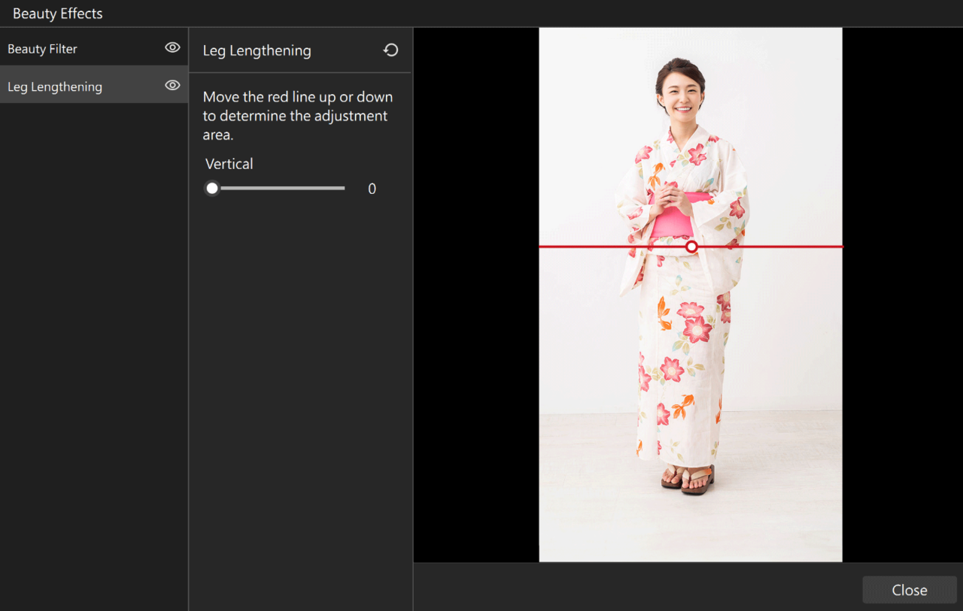The image size is (963, 611).
Task: Click the round slider knob under Vertical
Action: point(211,188)
